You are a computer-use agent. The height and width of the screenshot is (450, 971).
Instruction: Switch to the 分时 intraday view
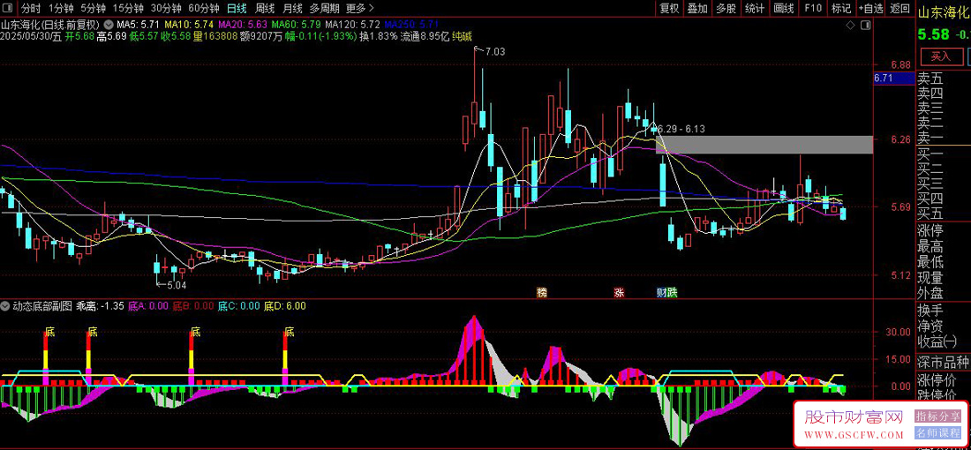30,8
